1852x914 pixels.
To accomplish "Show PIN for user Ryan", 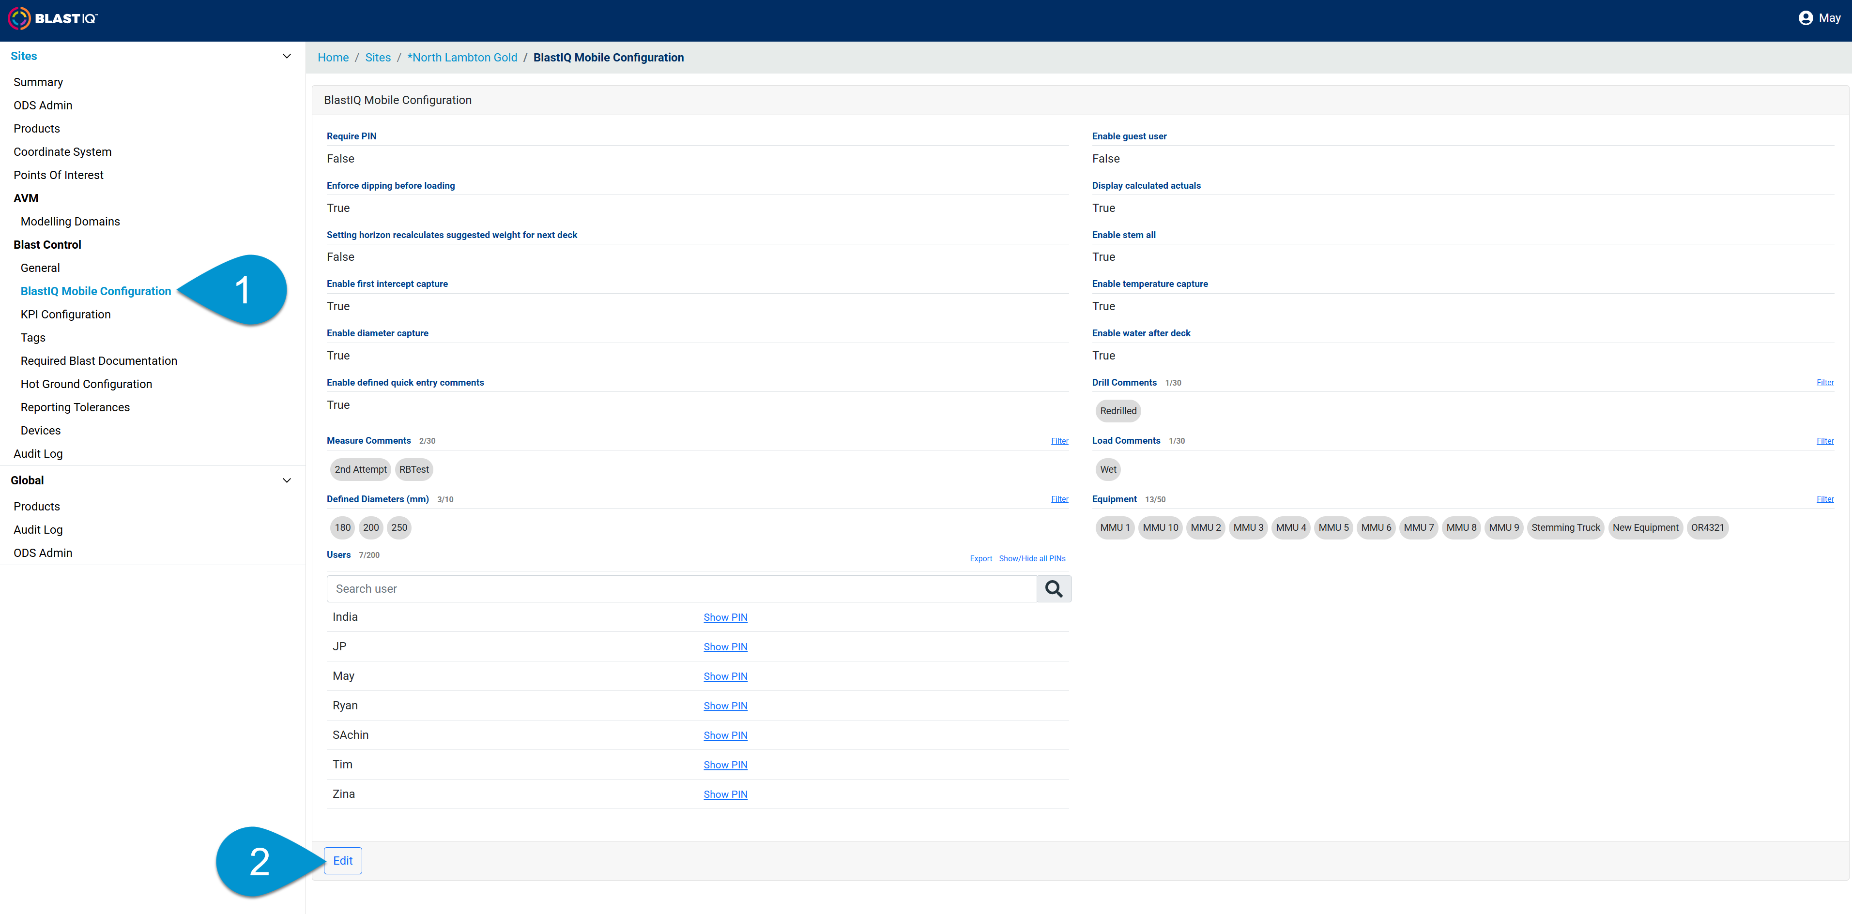I will click(725, 705).
